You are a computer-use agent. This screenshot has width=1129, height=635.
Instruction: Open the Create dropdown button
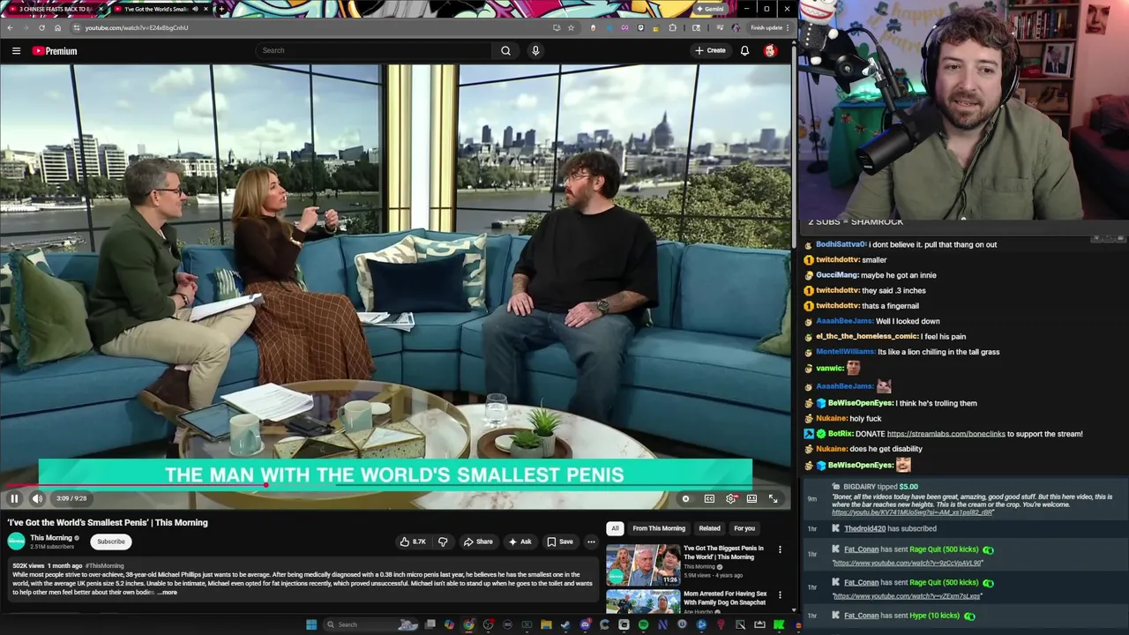[x=710, y=50]
